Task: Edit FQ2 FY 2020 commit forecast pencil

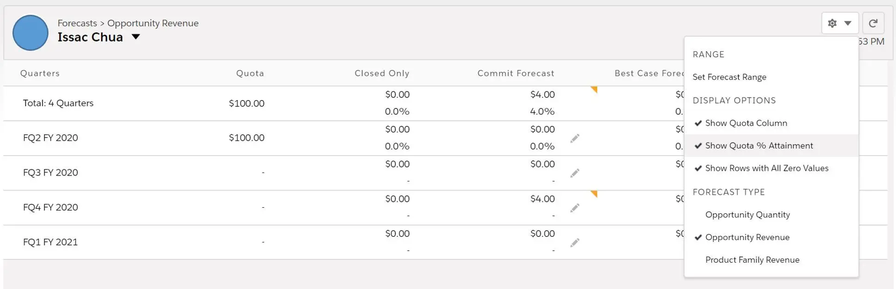Action: pyautogui.click(x=575, y=138)
